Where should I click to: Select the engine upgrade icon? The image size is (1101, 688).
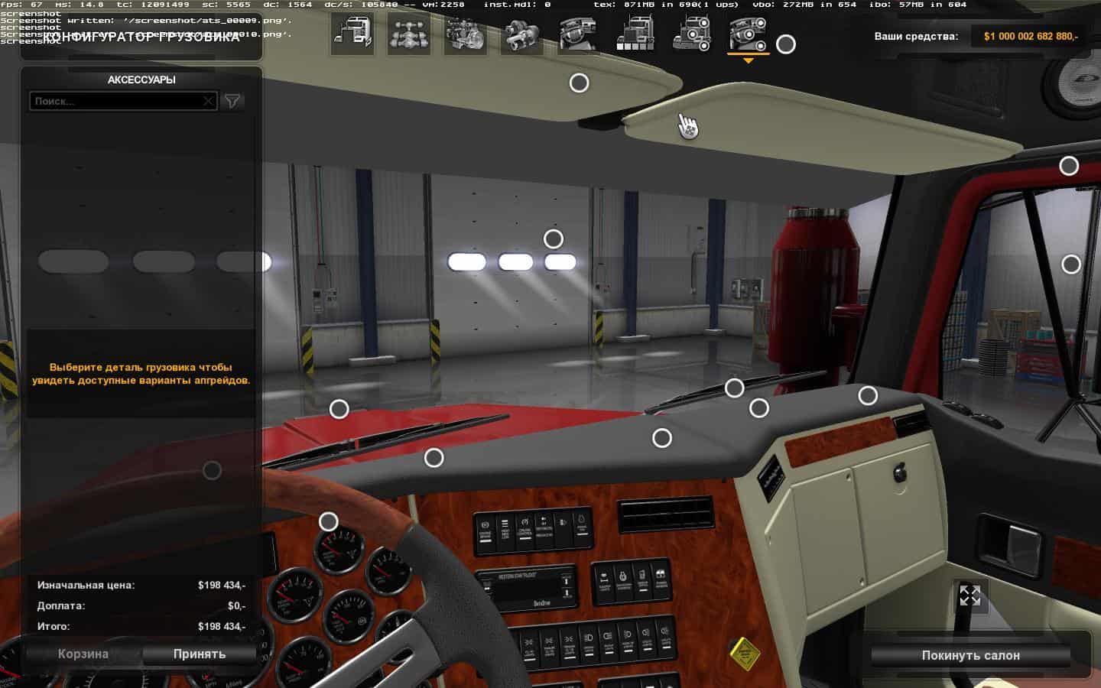pyautogui.click(x=465, y=36)
